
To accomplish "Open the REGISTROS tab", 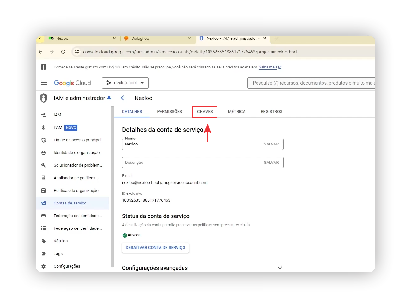I will click(271, 112).
